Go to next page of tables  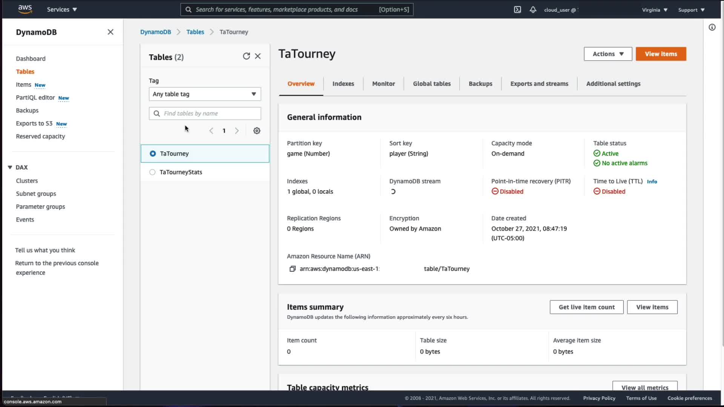click(237, 131)
